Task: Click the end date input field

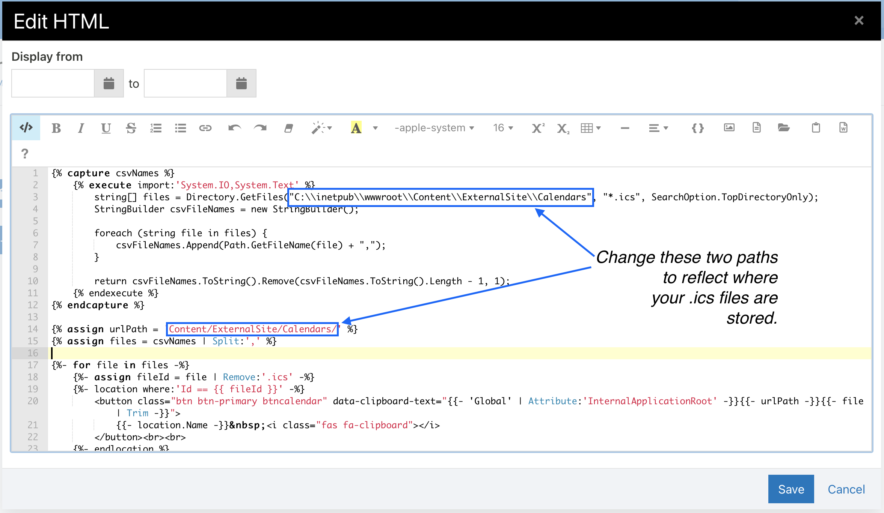Action: click(x=186, y=83)
